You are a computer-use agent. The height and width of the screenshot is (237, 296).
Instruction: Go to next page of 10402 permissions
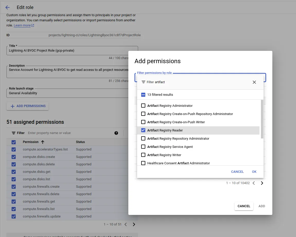pos(262,183)
